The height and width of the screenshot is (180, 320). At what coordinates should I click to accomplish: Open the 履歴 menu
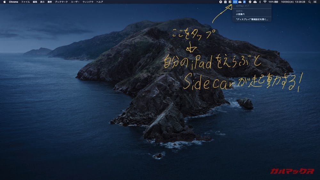click(x=50, y=2)
